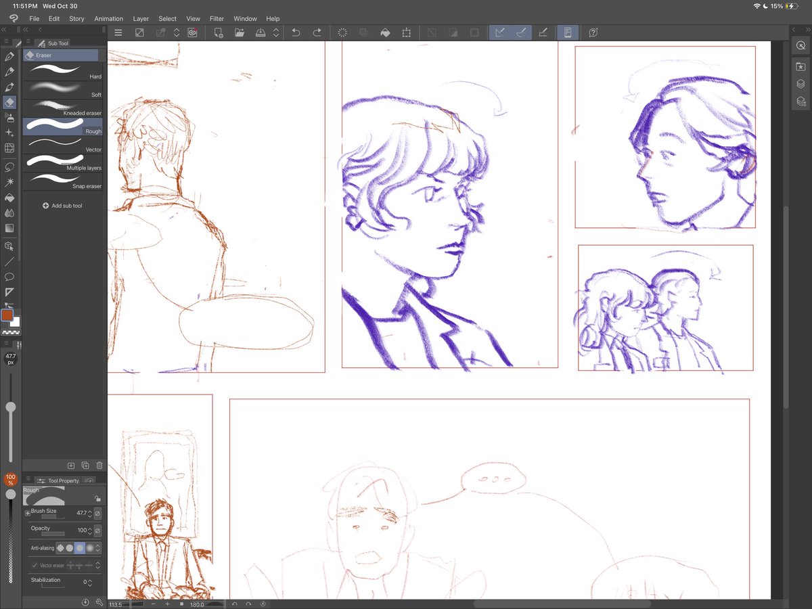Choose the Hard eraser sub tool
This screenshot has width=812, height=609.
[x=63, y=72]
